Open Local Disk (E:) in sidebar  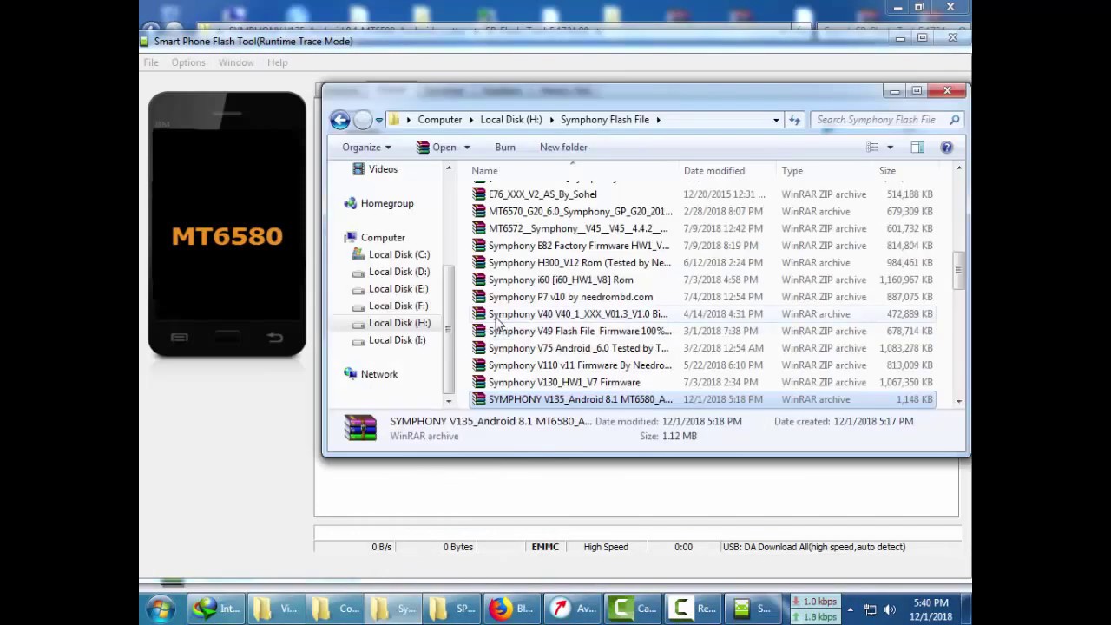398,289
